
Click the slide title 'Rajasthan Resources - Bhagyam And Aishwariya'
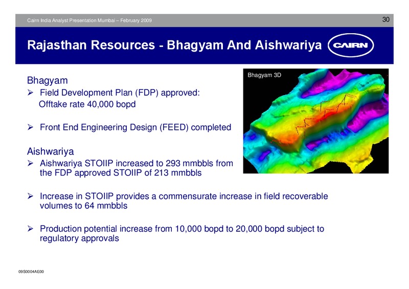174,45
